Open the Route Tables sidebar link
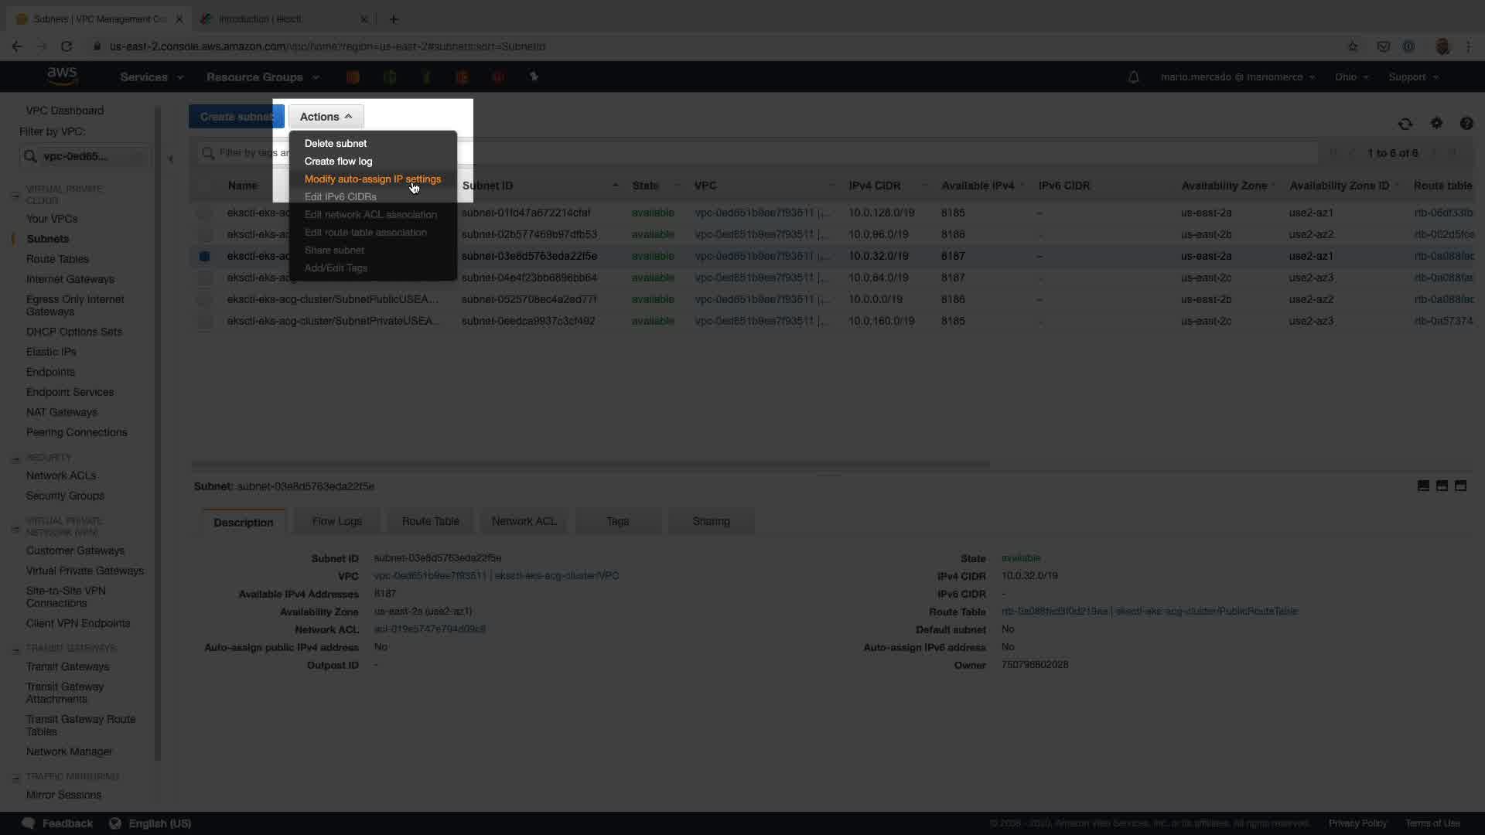Viewport: 1485px width, 835px height. (x=57, y=259)
